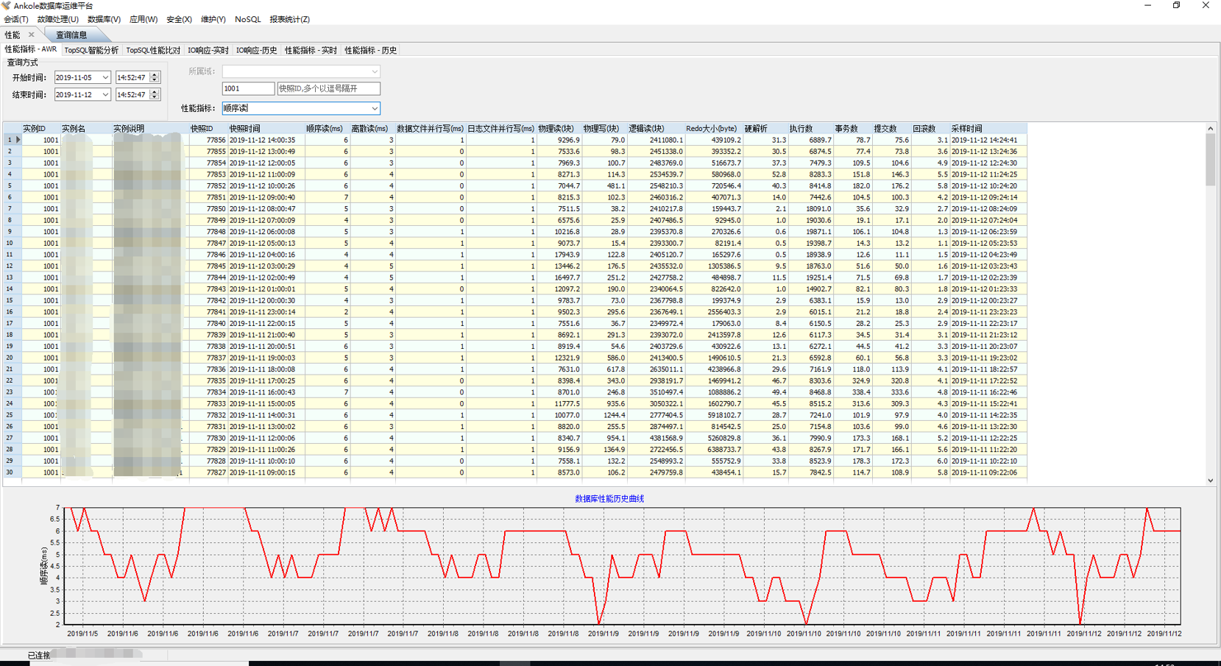Screen dimensions: 1221x666
Task: Switch to 性能指标 - 历史 tab
Action: 371,50
